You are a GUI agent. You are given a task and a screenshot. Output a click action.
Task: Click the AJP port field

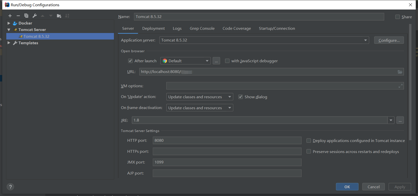pyautogui.click(x=227, y=173)
